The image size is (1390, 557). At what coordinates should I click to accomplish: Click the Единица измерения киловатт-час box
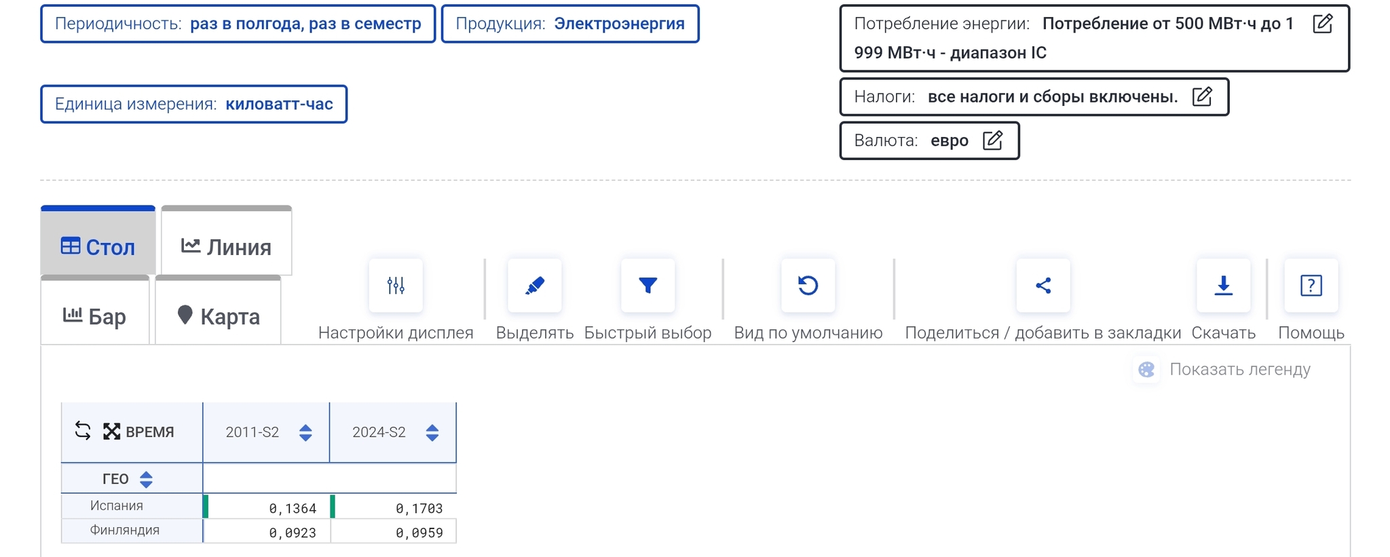point(194,104)
